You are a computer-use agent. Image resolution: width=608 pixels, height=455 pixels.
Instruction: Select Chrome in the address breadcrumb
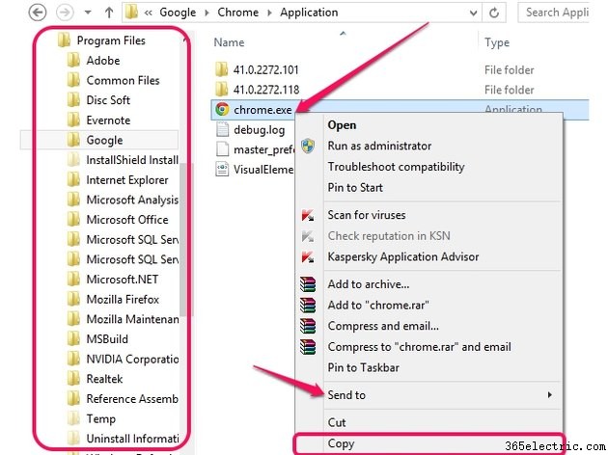(237, 13)
